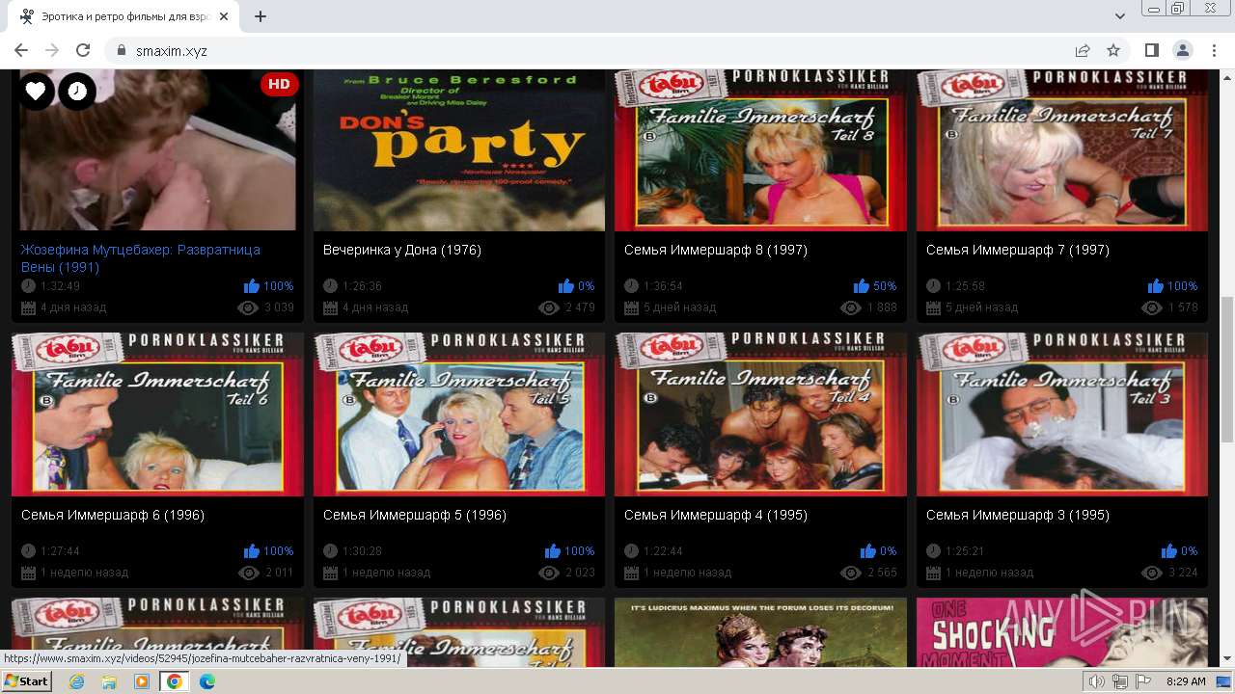Image resolution: width=1235 pixels, height=694 pixels.
Task: Click the '3 224' view count
Action: pyautogui.click(x=1183, y=573)
